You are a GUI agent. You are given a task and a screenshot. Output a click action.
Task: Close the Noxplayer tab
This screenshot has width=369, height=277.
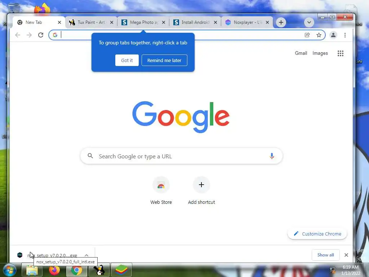[x=267, y=22]
